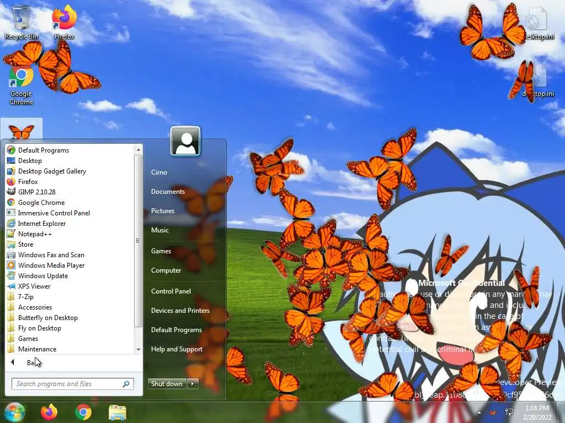Show hidden tray icons arrow
Viewport: 565px width, 423px height.
[x=479, y=413]
